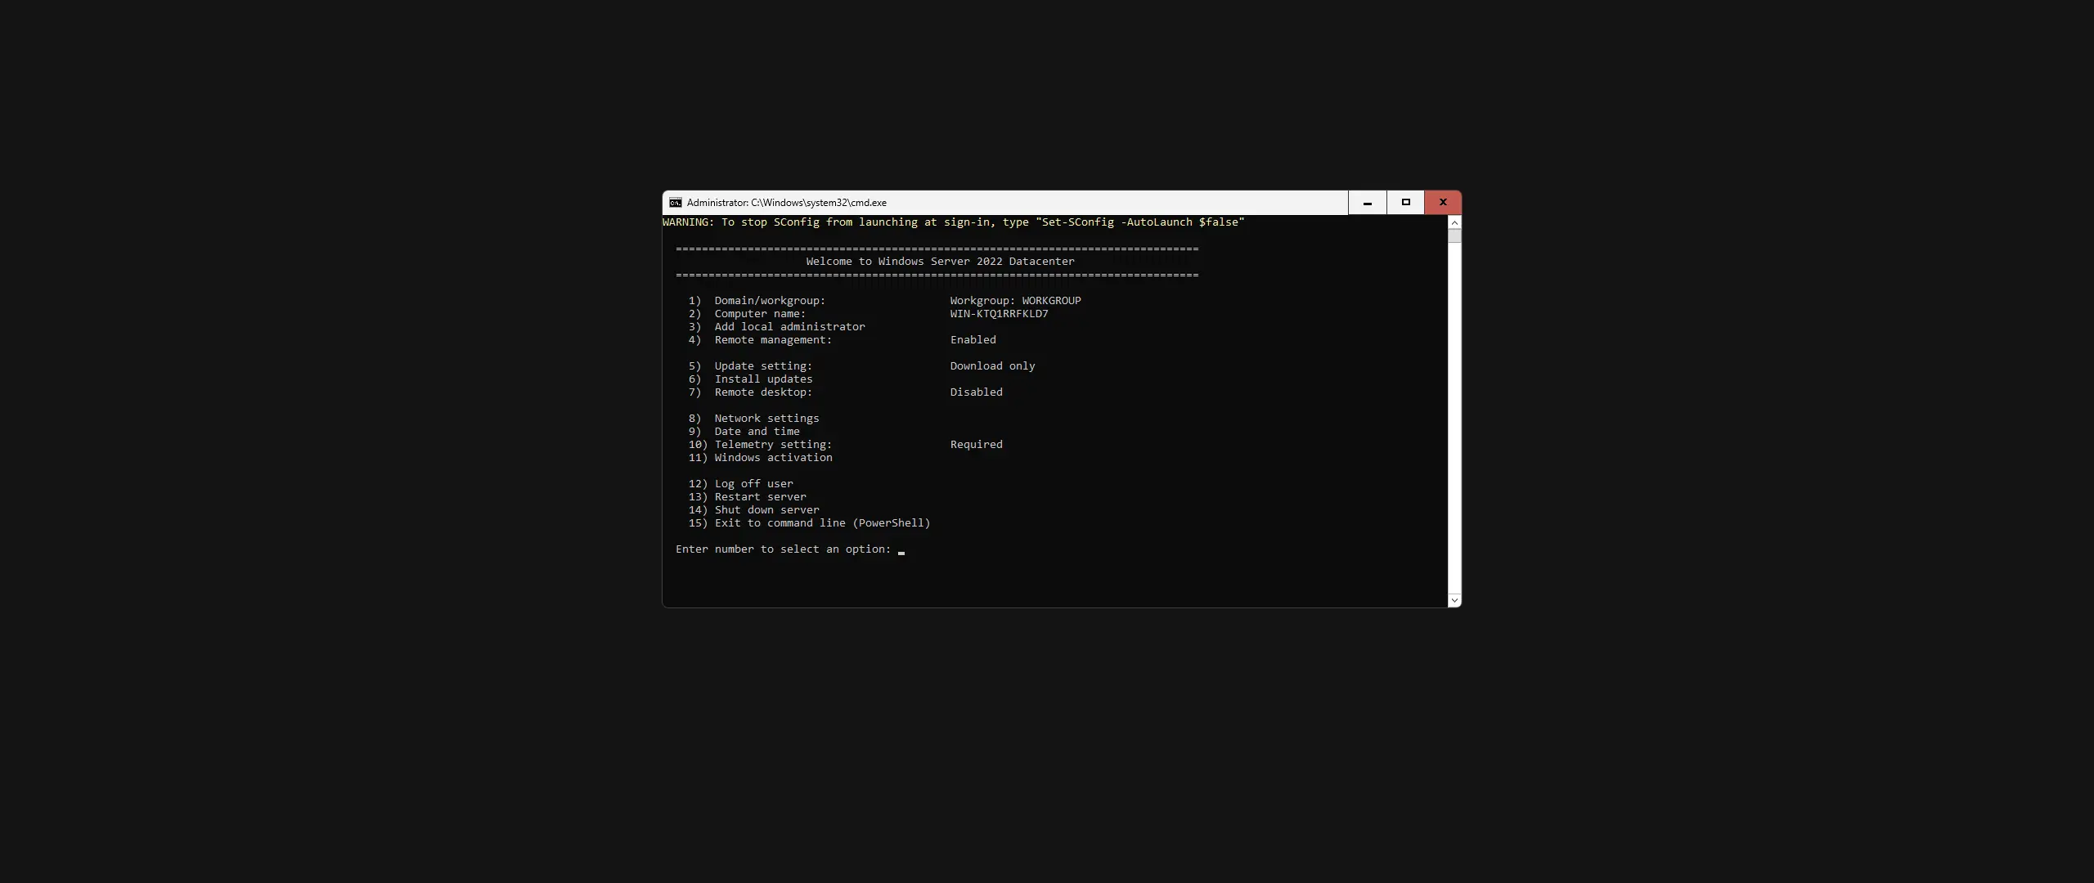The width and height of the screenshot is (2094, 883).
Task: Click the scroll down arrow
Action: (1453, 600)
